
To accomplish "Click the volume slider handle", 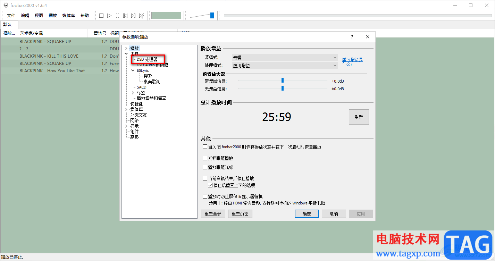I will (x=212, y=15).
